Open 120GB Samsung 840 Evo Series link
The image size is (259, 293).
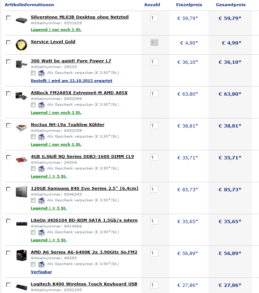tap(85, 188)
